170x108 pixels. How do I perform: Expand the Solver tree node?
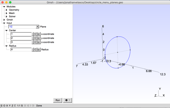coord(7,17)
